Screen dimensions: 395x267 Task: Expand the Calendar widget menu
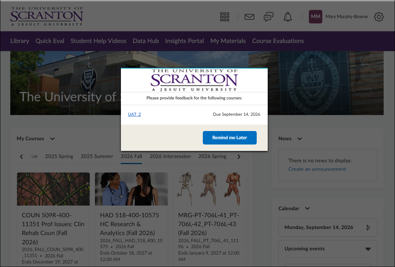coord(307,208)
